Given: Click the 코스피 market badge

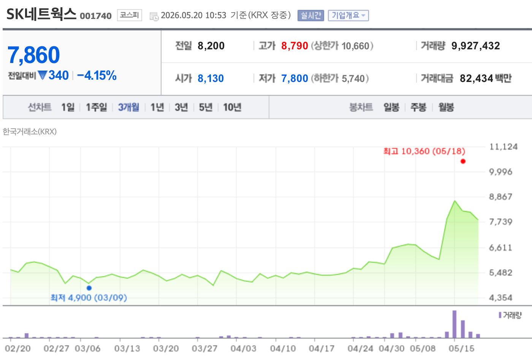Looking at the screenshot, I should pos(129,15).
